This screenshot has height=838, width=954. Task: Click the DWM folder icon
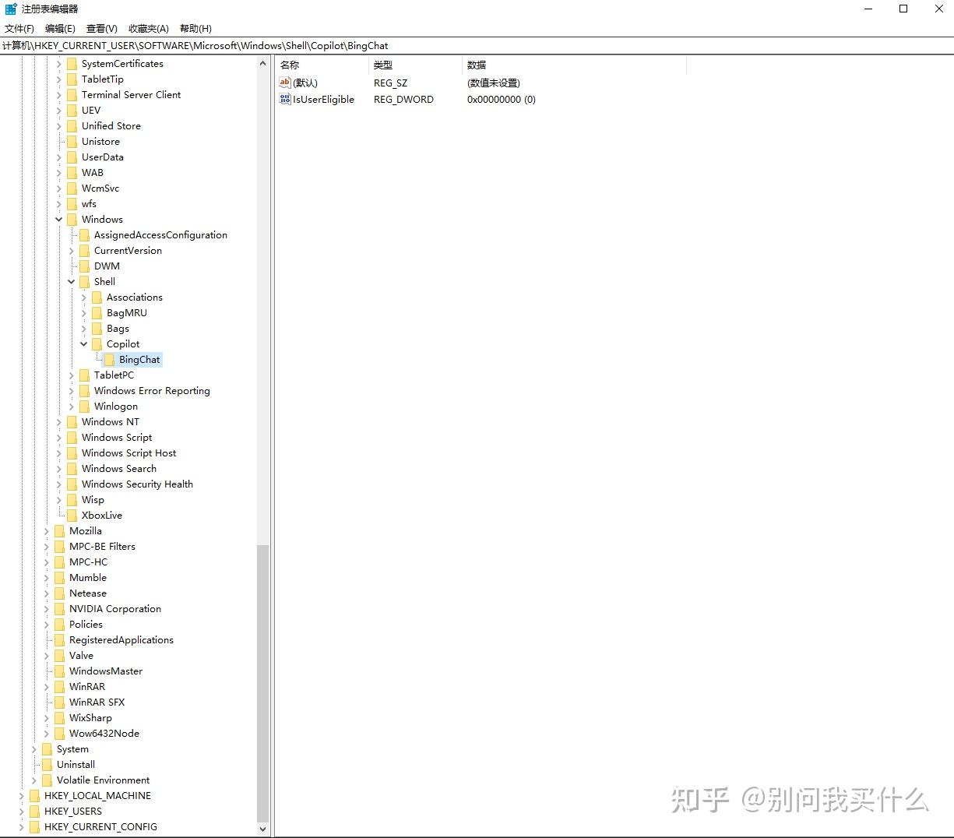pyautogui.click(x=84, y=266)
